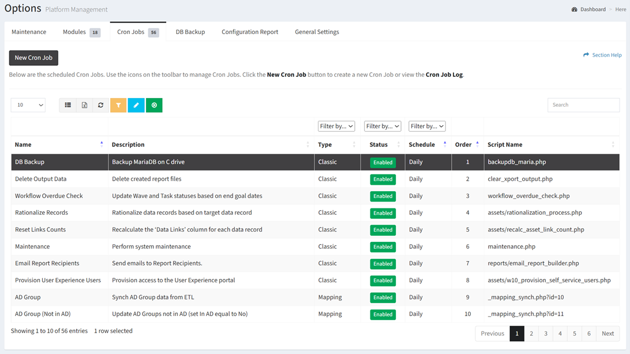630x354 pixels.
Task: Click the Dashboard breadcrumb icon
Action: (x=574, y=9)
